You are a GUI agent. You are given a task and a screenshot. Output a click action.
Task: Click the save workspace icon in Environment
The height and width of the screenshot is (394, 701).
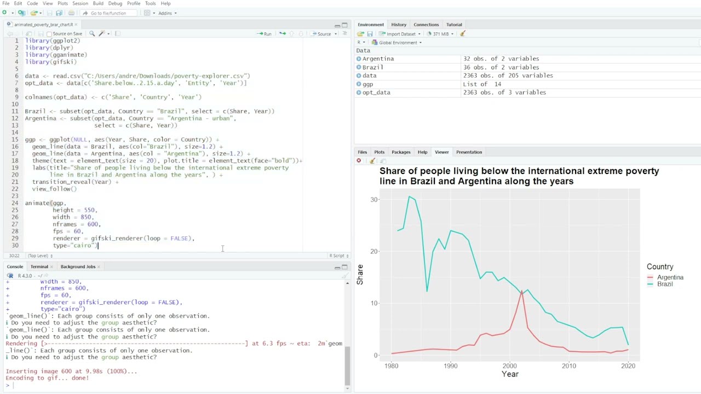point(370,34)
